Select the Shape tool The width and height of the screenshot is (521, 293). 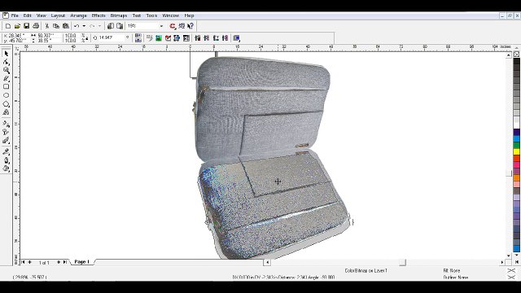point(7,62)
